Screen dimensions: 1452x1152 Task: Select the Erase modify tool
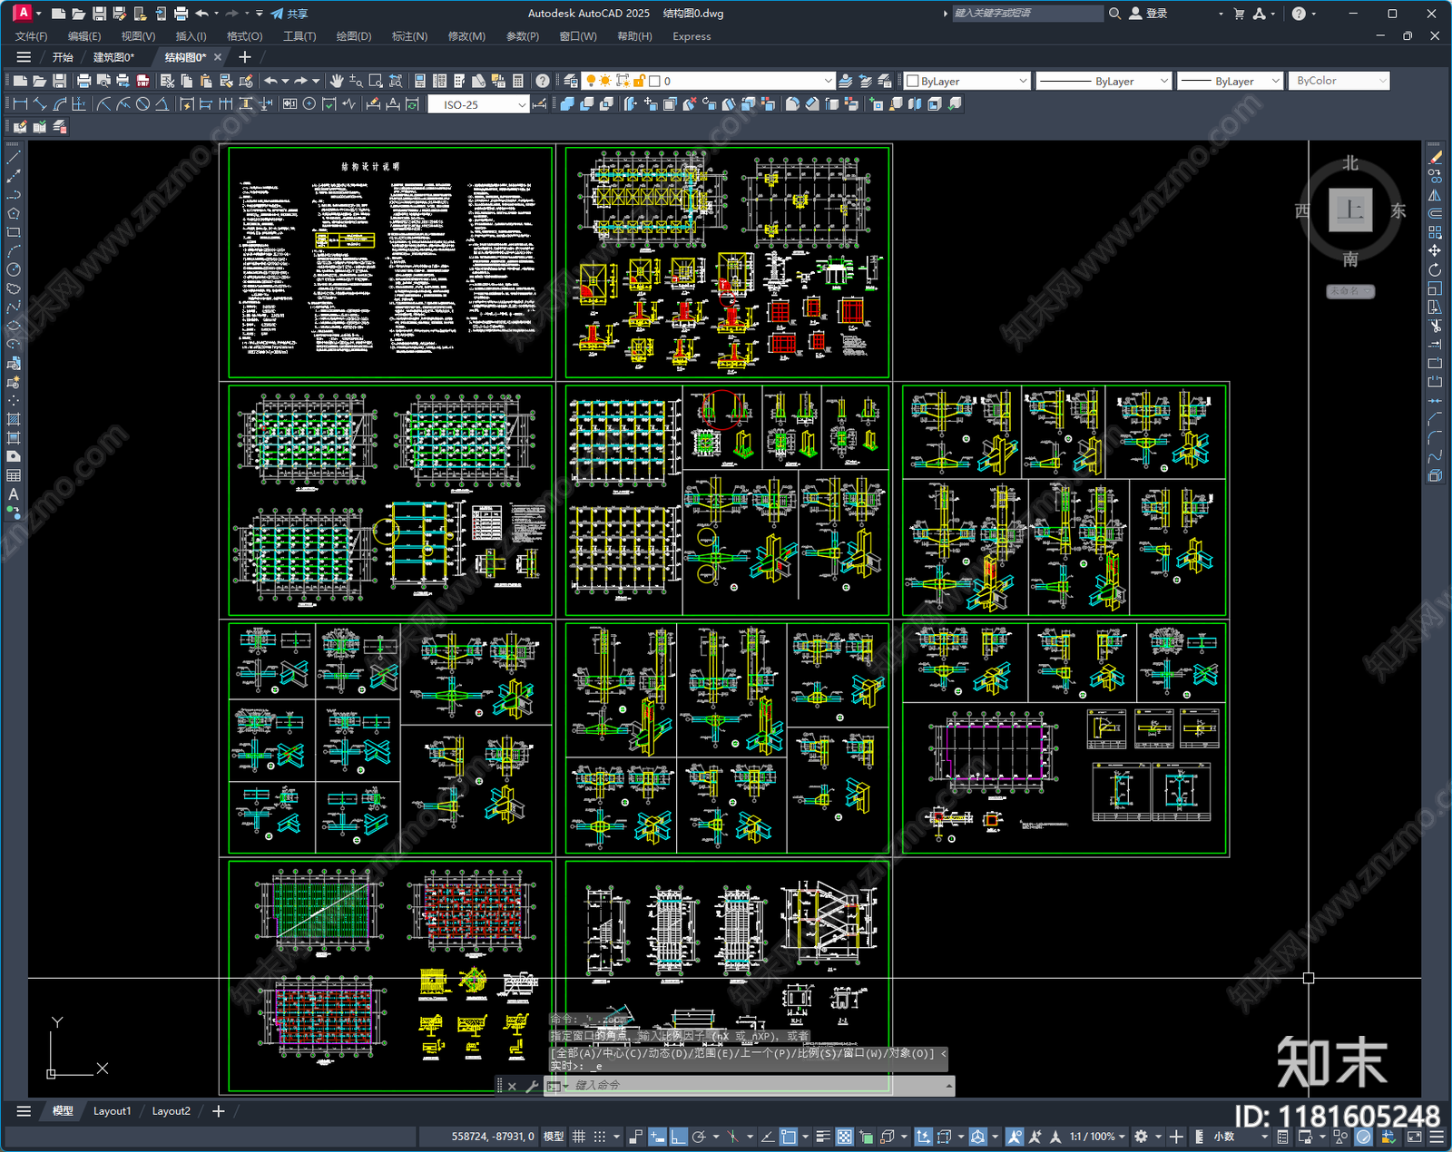pyautogui.click(x=1435, y=158)
